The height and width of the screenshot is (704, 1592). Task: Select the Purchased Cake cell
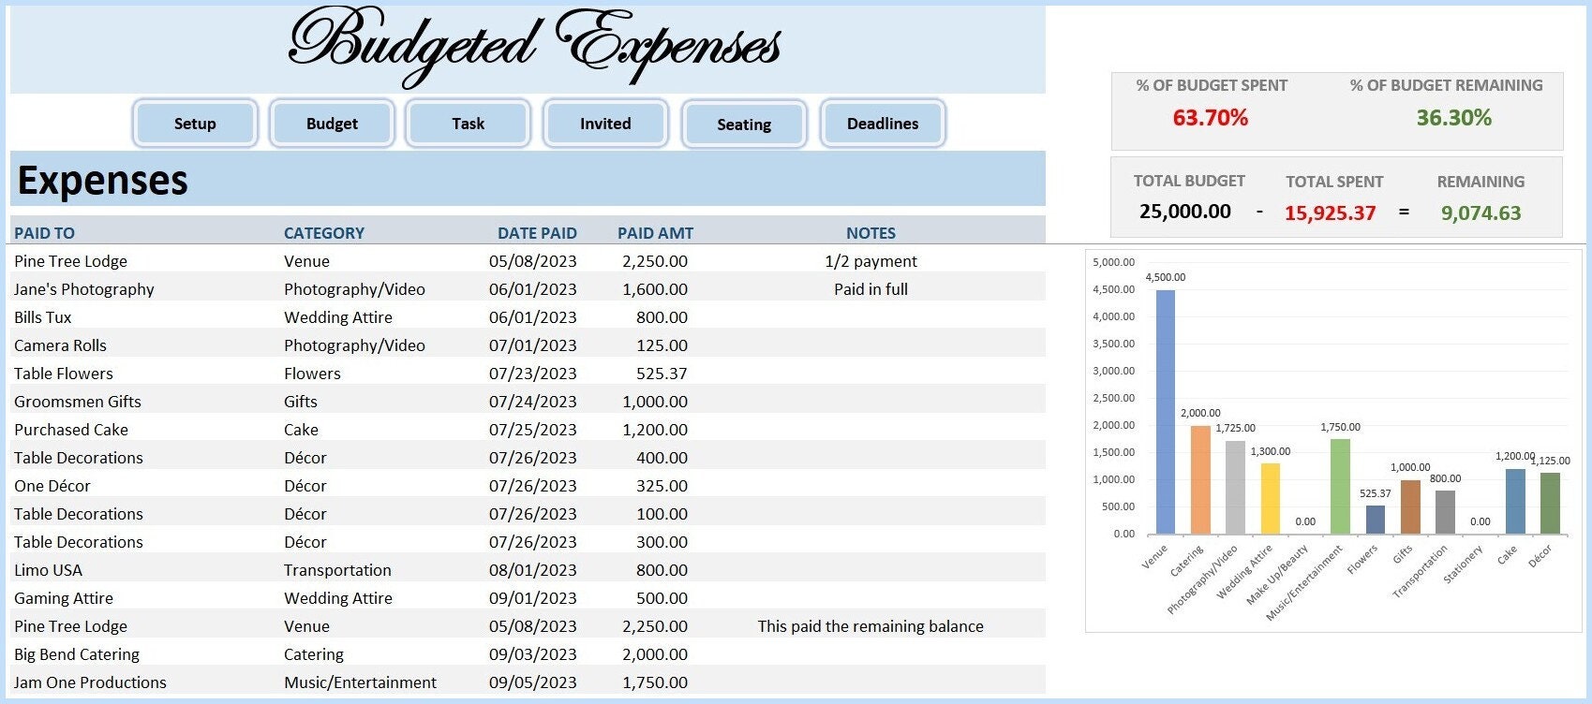tap(70, 430)
